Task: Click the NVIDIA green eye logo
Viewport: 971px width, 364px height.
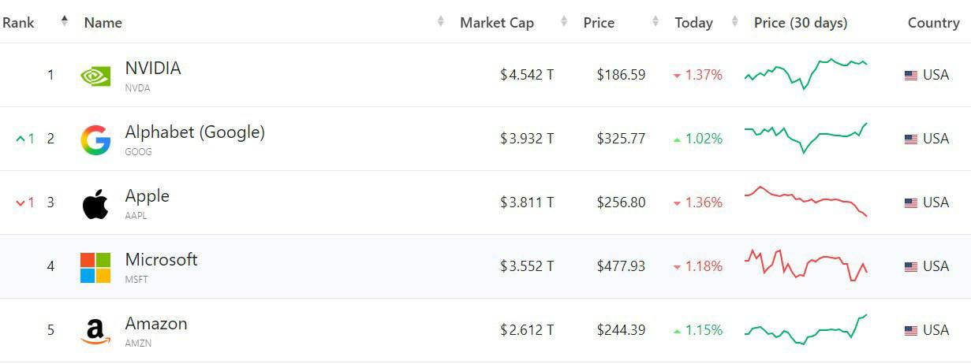Action: [95, 76]
